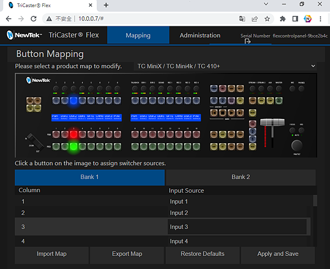Click the lit blue button in column 3
Image resolution: width=330 pixels, height=269 pixels.
pos(74,101)
